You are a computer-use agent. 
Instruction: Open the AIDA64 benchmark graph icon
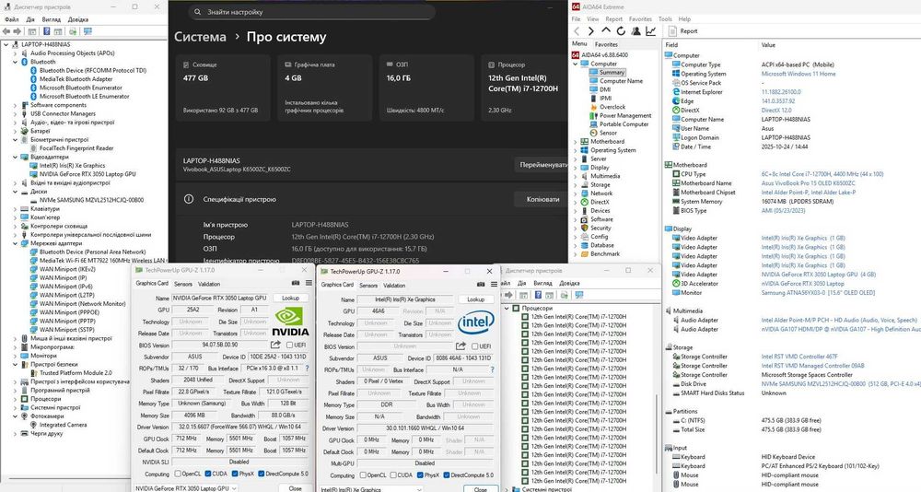(651, 31)
